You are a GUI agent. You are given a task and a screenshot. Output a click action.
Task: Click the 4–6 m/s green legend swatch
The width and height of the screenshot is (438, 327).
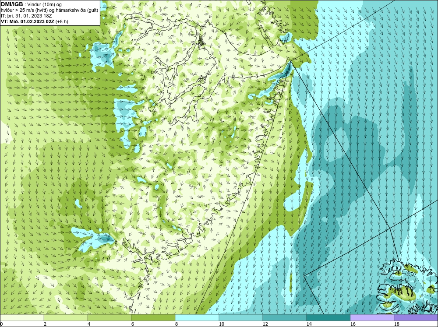(109, 318)
